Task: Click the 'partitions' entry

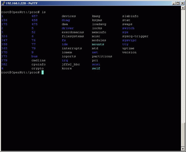Action: pyautogui.click(x=102, y=57)
